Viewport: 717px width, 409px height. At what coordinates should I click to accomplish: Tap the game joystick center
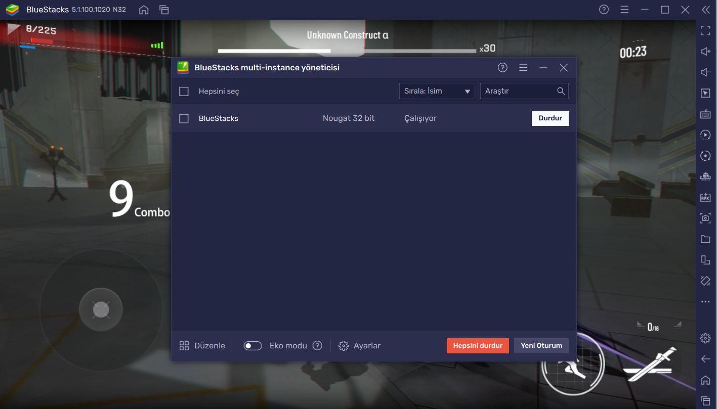coord(101,309)
